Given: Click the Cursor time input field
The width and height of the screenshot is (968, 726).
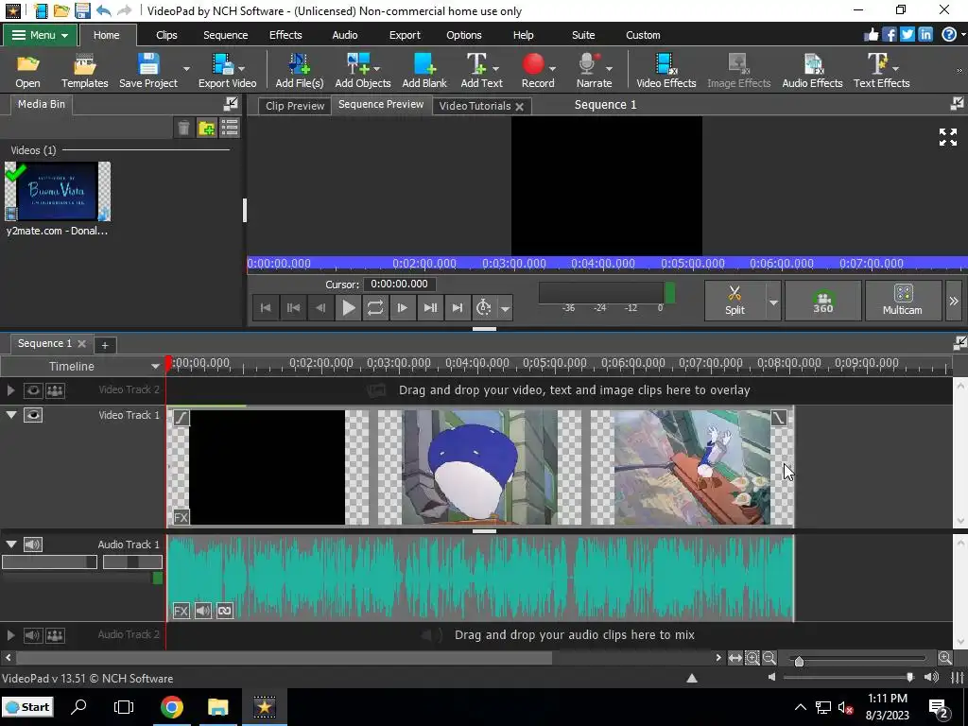Looking at the screenshot, I should click(x=400, y=284).
